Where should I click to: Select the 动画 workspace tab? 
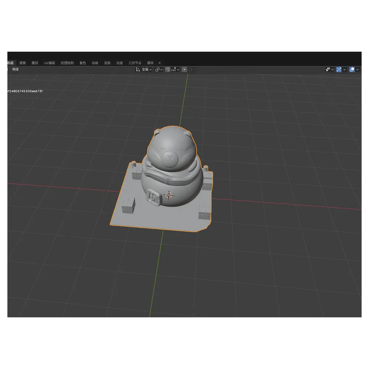95,63
